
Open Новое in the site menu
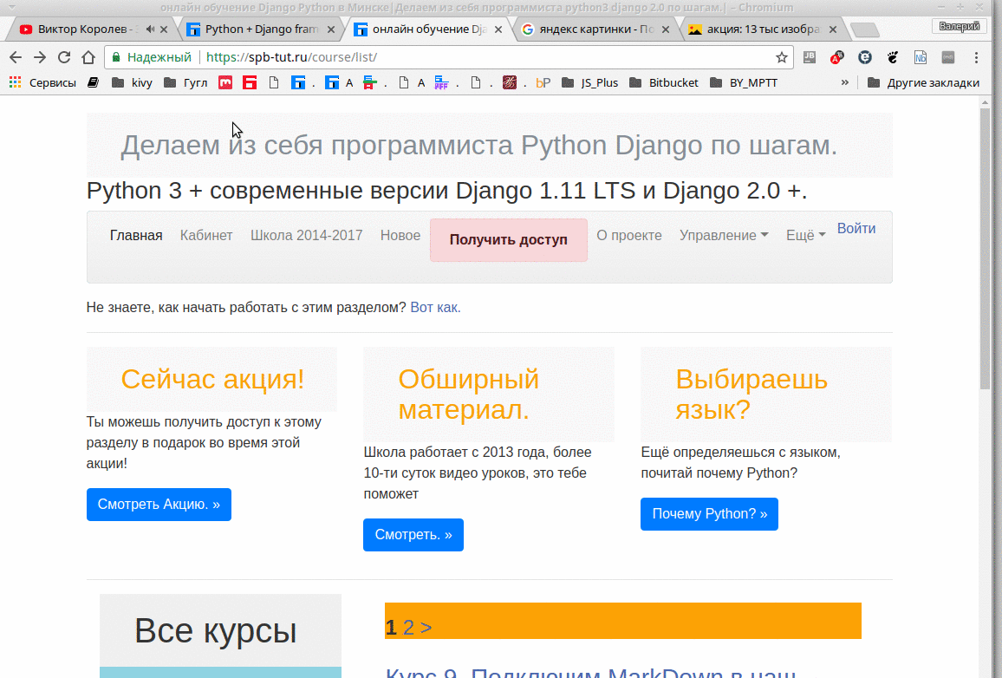tap(400, 235)
